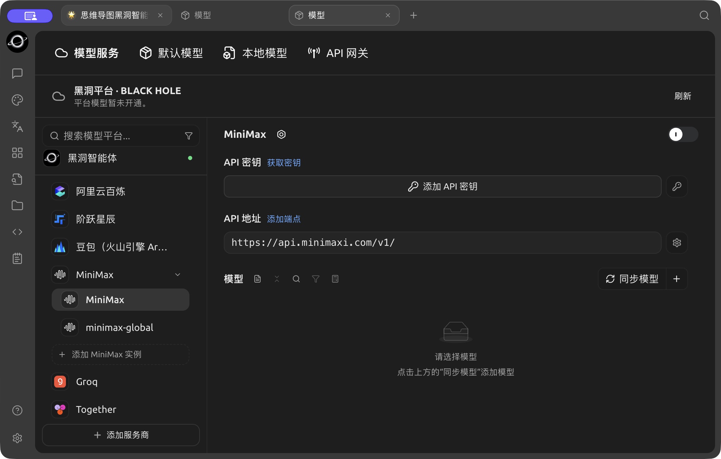Click the API address input field

pyautogui.click(x=443, y=243)
